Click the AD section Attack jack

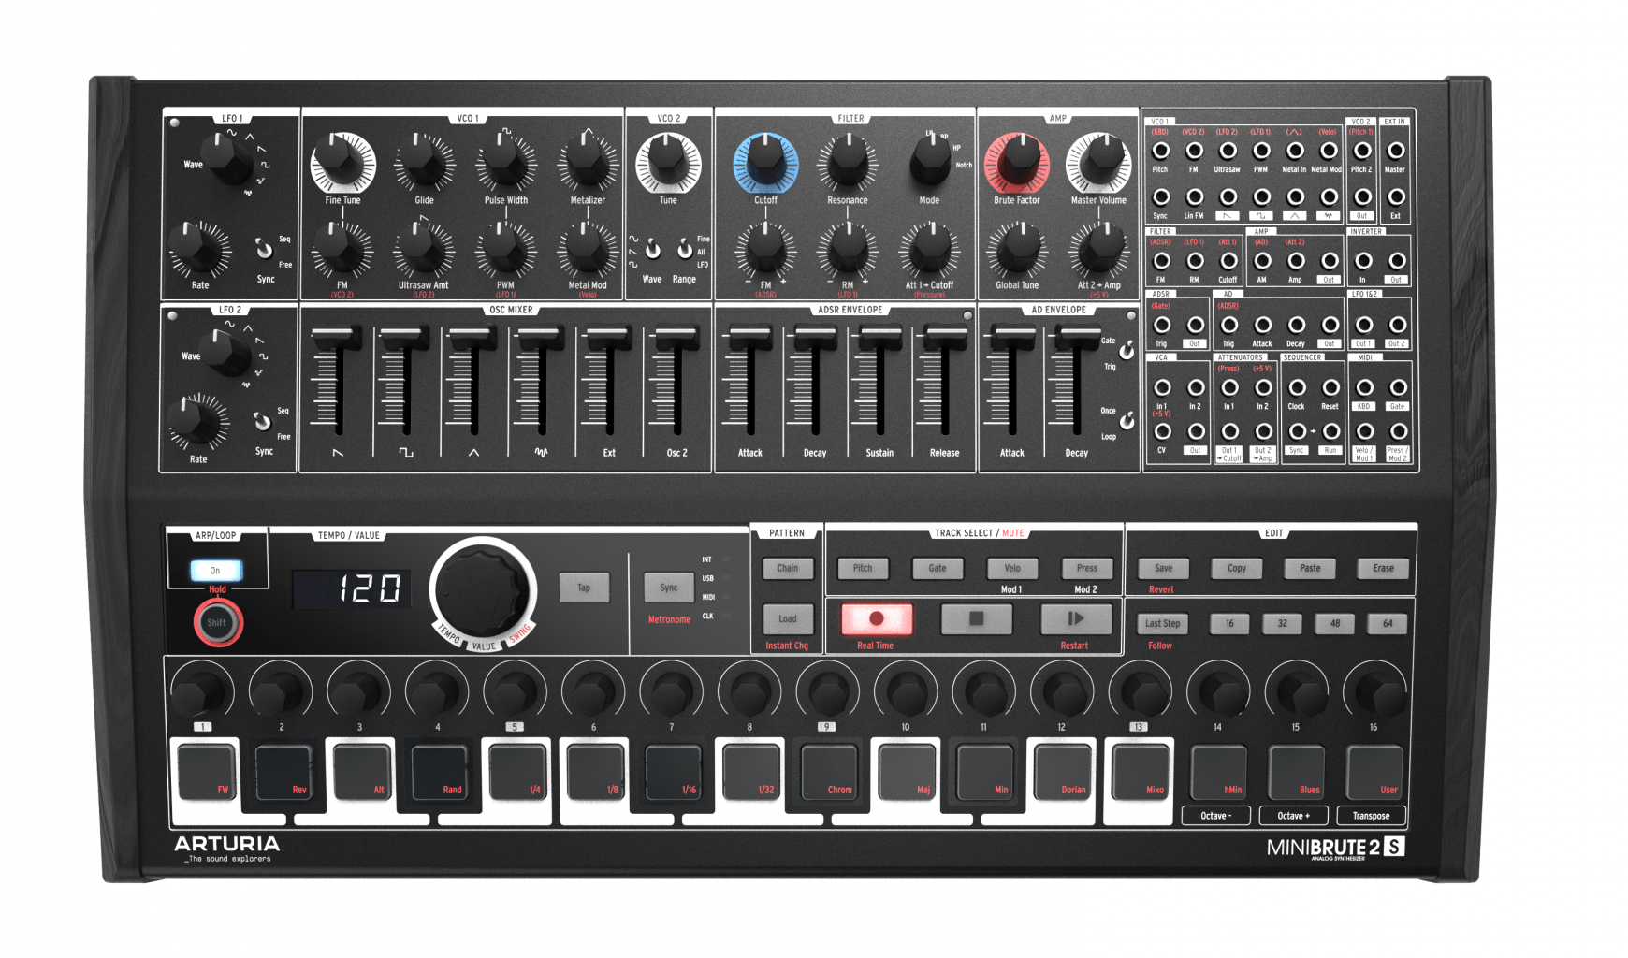(1262, 325)
